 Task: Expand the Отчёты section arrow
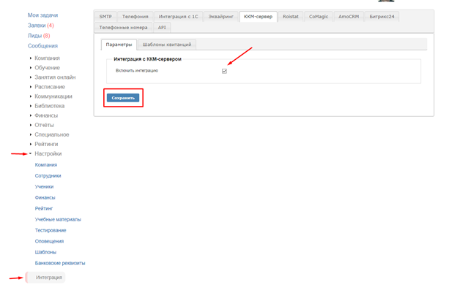pyautogui.click(x=31, y=125)
